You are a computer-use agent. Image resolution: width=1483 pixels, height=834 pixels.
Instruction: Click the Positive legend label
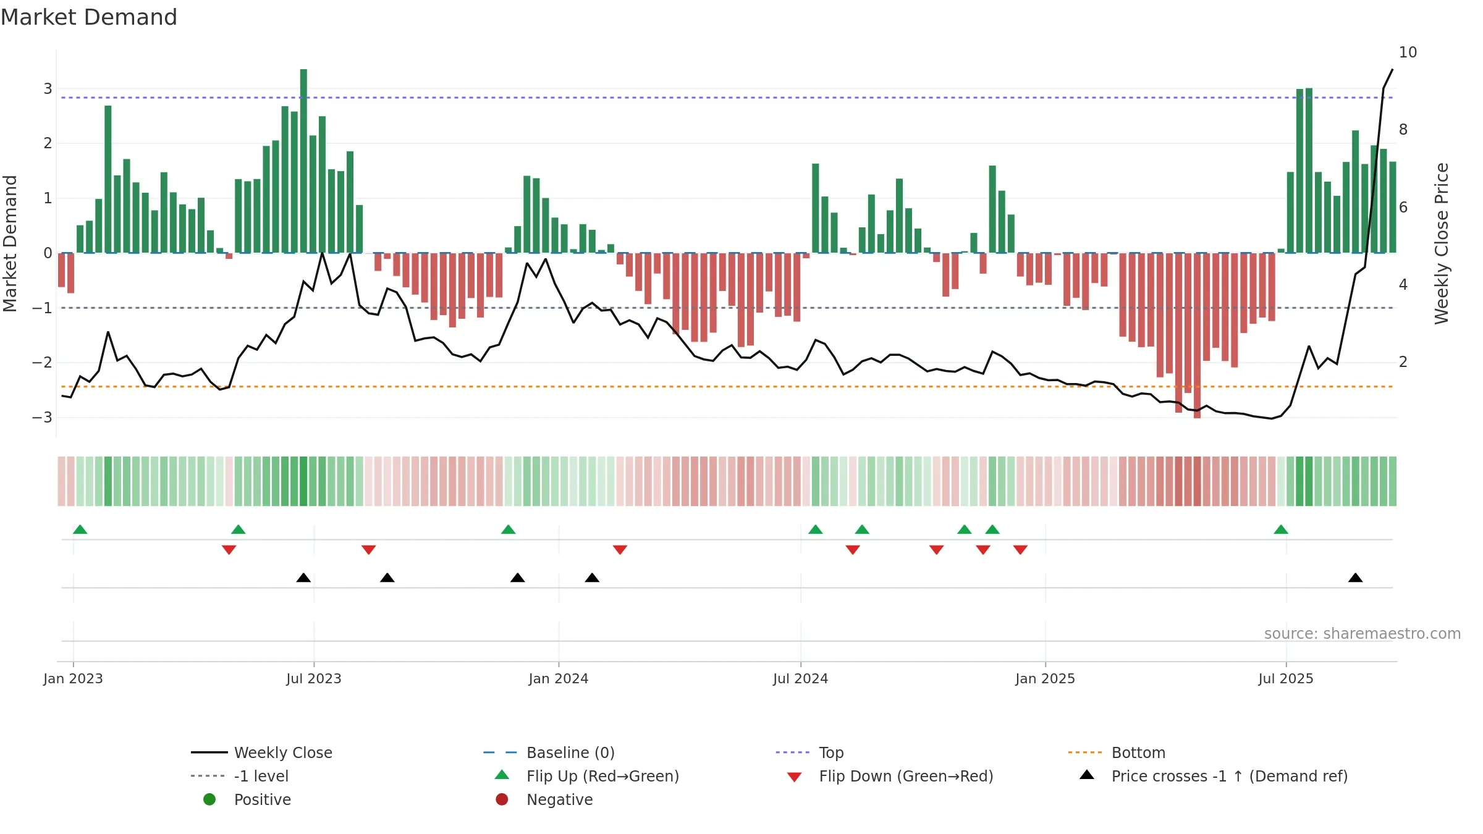263,799
